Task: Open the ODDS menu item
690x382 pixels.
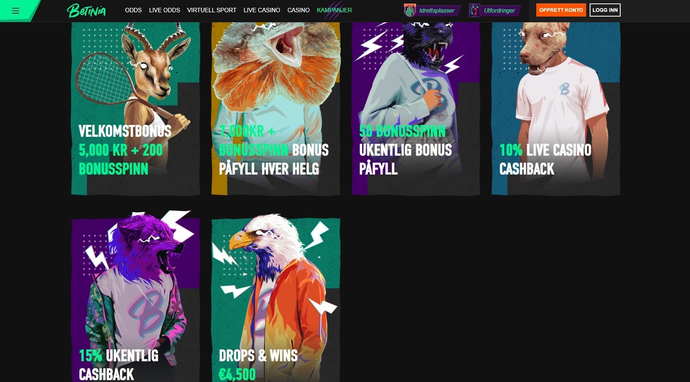Action: pos(133,10)
